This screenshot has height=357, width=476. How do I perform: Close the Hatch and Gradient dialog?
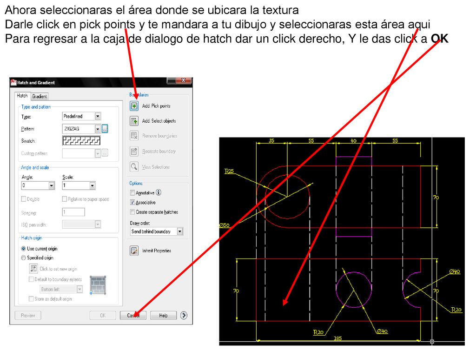[183, 80]
